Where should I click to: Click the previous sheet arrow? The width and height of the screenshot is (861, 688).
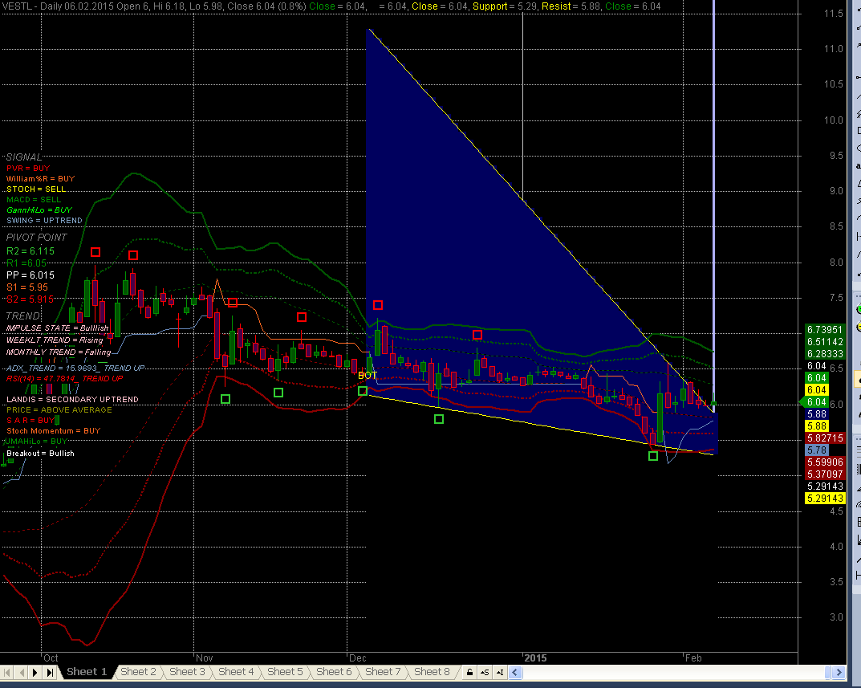click(21, 672)
